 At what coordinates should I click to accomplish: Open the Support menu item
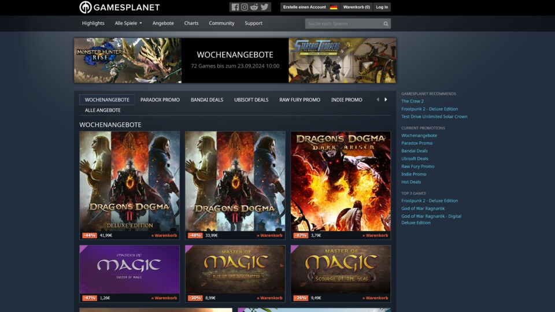(x=253, y=23)
